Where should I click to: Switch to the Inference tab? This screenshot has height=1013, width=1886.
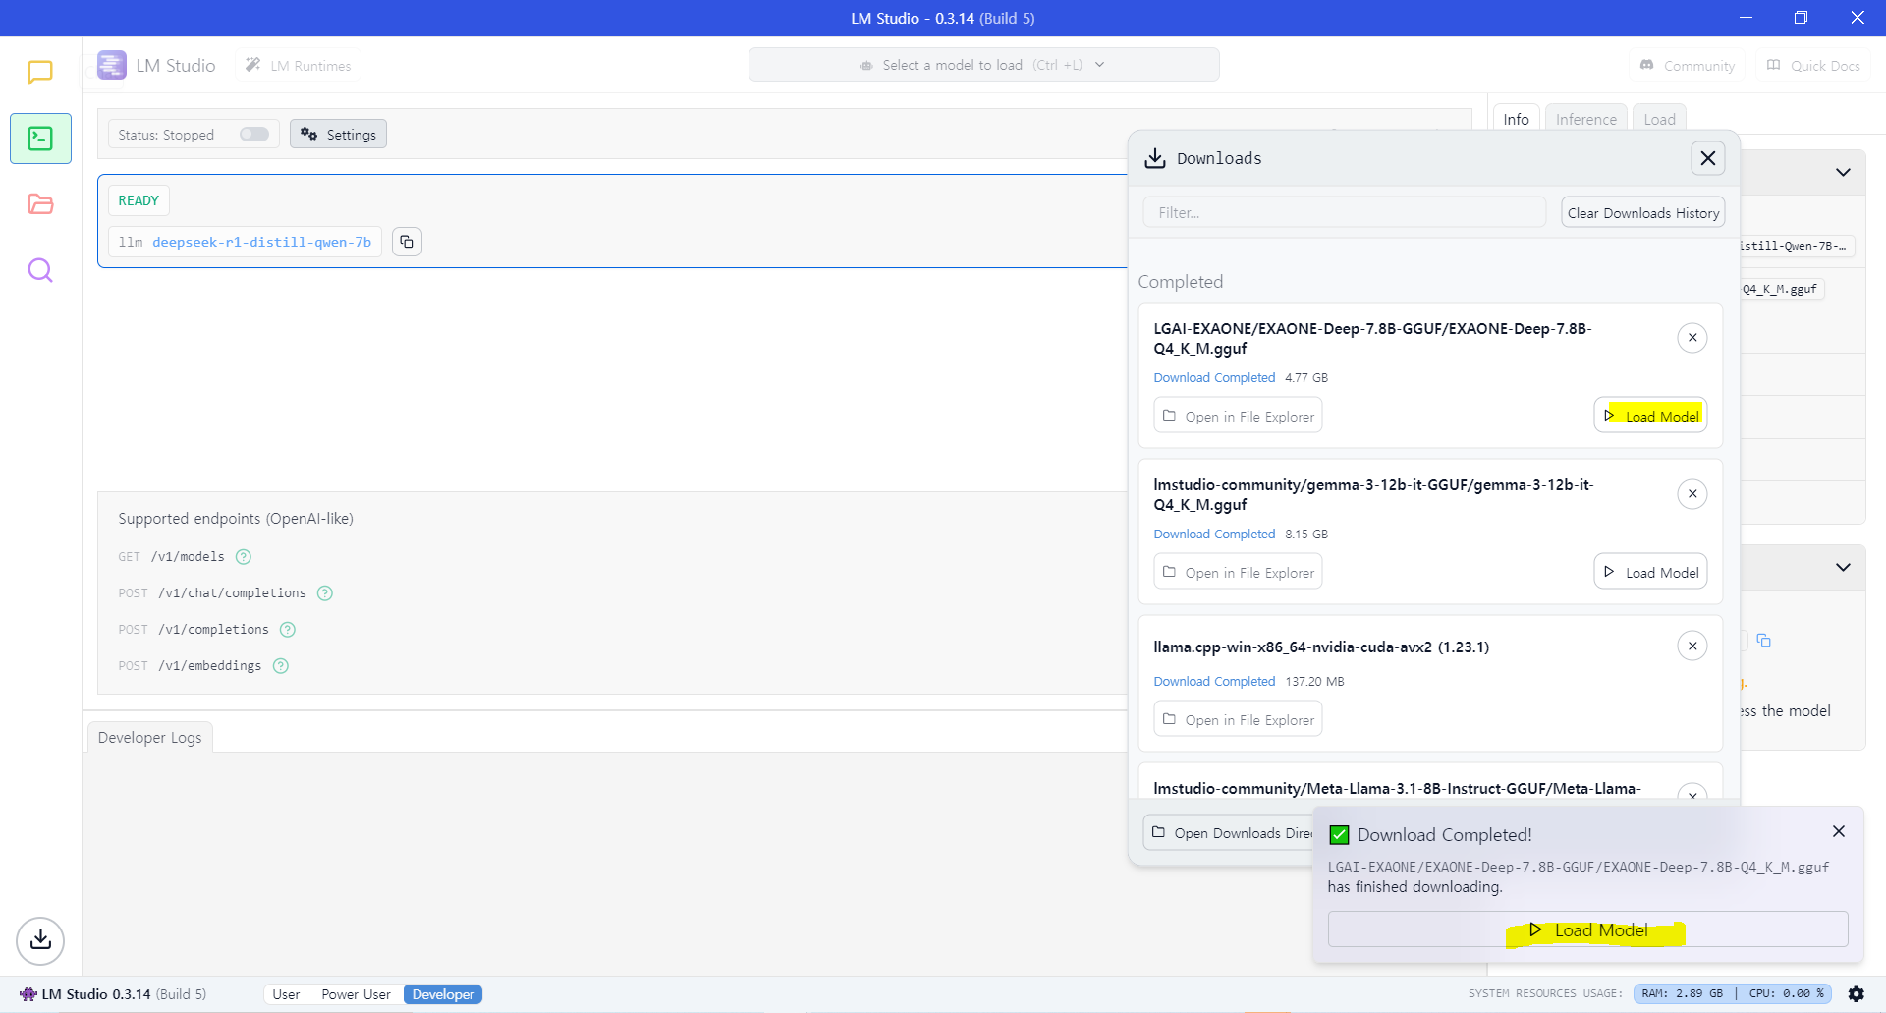click(1585, 119)
